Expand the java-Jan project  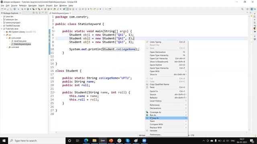[2, 16]
